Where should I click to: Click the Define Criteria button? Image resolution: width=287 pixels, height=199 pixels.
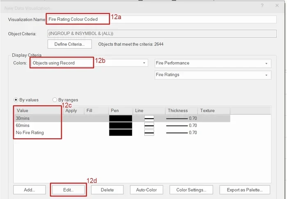(x=69, y=44)
